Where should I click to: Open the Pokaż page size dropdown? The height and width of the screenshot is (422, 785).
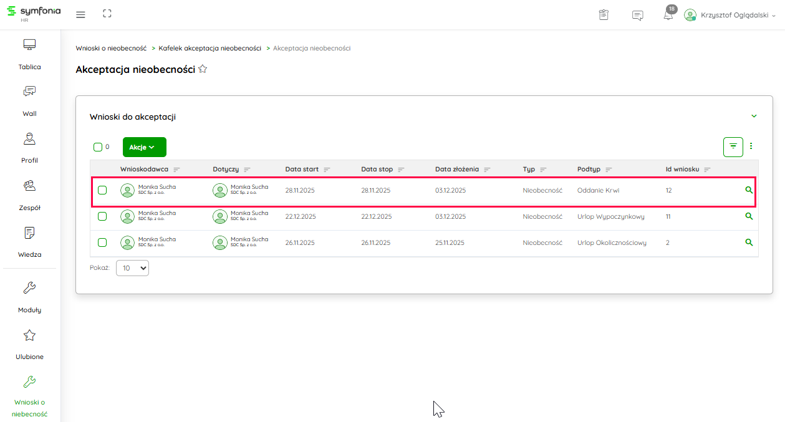click(132, 268)
